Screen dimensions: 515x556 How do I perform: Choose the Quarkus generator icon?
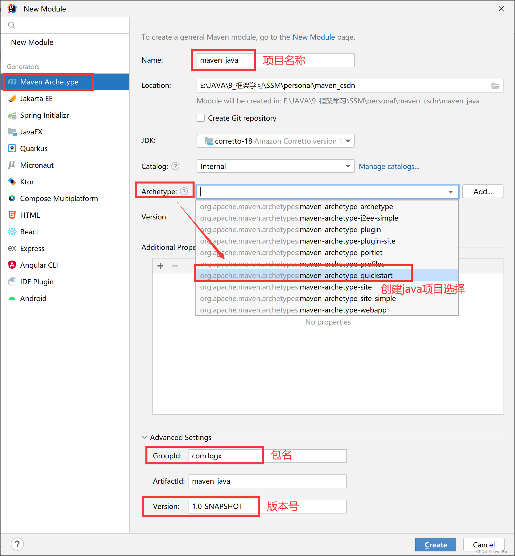coord(12,148)
